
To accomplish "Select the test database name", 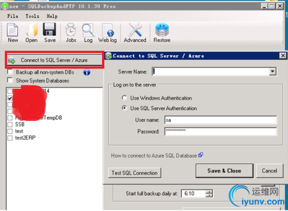I will coord(19,131).
